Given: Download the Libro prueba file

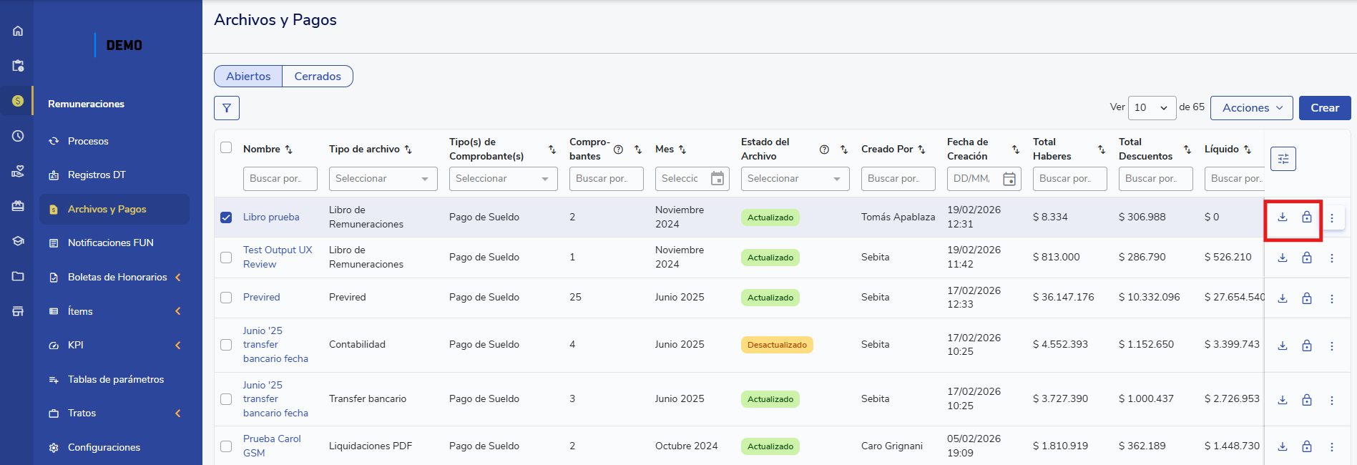Looking at the screenshot, I should click(x=1283, y=217).
